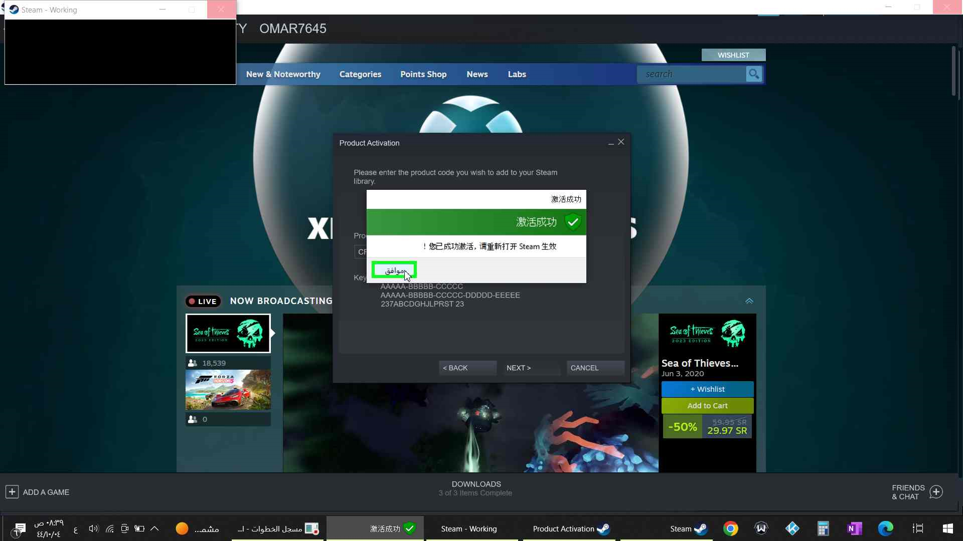Open the Points Shop tab

tap(423, 74)
